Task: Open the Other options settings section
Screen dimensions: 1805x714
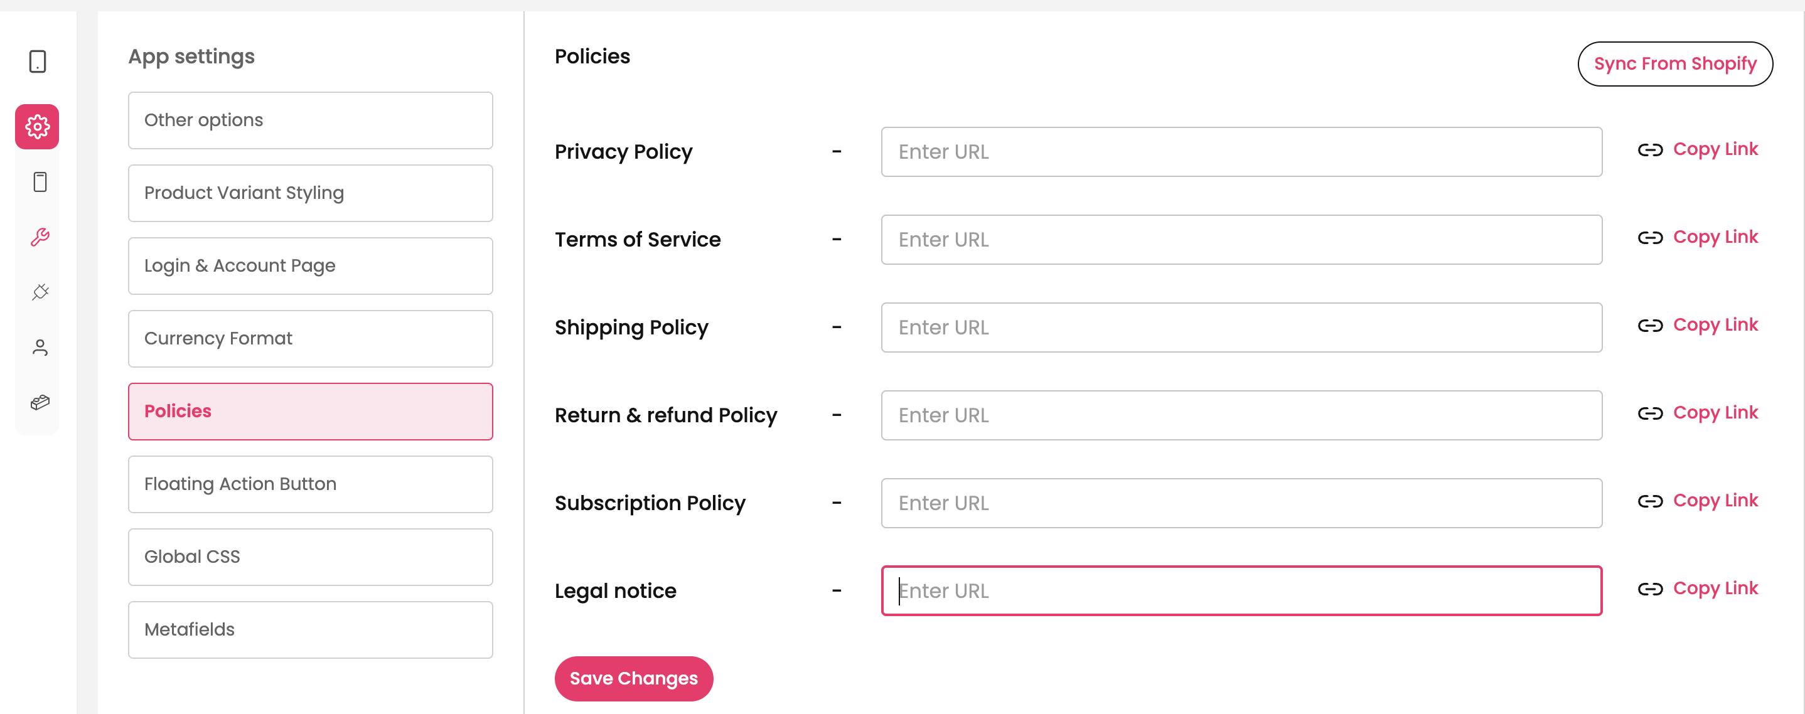Action: tap(311, 120)
